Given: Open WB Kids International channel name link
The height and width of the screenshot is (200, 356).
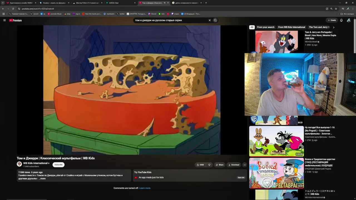Looking at the screenshot, I should (35, 163).
